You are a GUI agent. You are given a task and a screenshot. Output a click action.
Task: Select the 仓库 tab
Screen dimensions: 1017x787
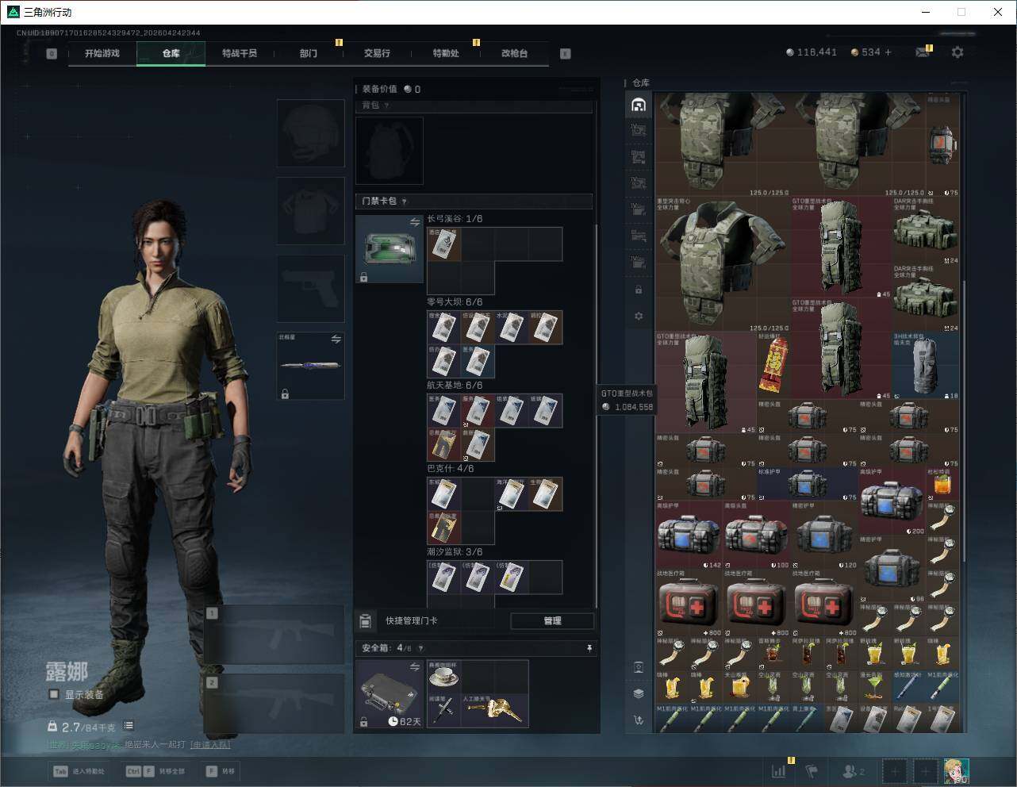(171, 53)
